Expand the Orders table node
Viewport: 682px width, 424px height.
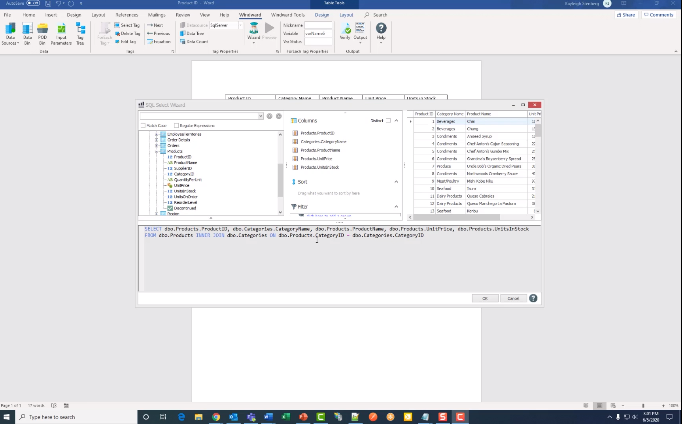(x=157, y=146)
